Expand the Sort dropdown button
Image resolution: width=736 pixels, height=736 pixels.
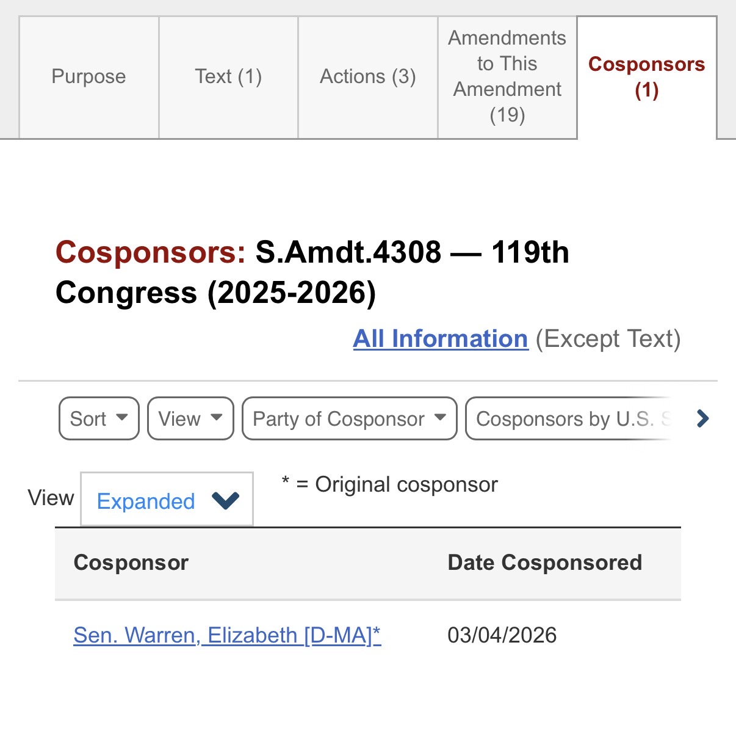click(x=99, y=419)
